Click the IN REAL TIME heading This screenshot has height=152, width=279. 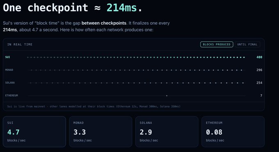[20, 44]
